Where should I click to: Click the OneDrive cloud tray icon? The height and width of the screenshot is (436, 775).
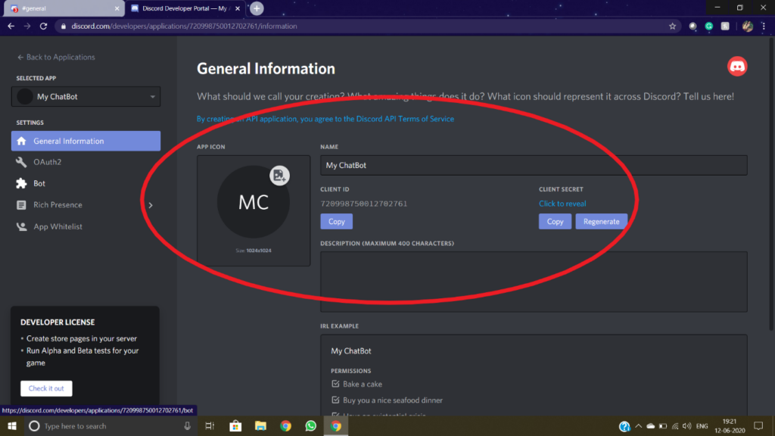(650, 426)
